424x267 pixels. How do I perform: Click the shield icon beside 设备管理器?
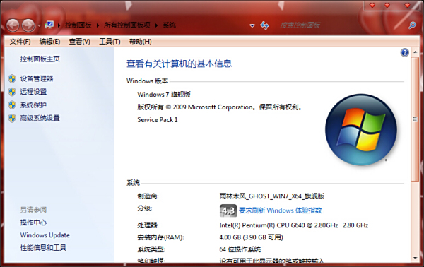click(x=12, y=78)
